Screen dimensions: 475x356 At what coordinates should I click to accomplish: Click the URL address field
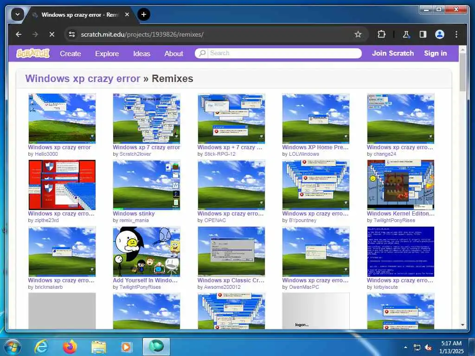coord(212,34)
